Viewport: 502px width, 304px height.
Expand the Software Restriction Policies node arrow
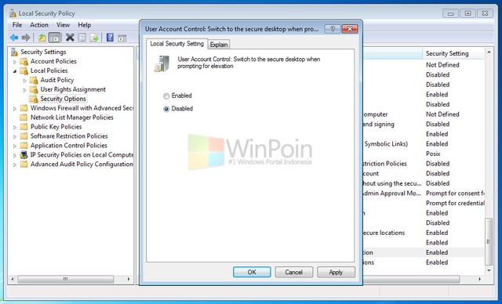point(15,137)
